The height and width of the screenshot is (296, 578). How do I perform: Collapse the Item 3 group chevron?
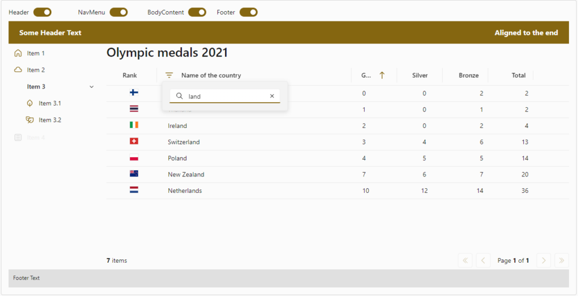pos(91,87)
